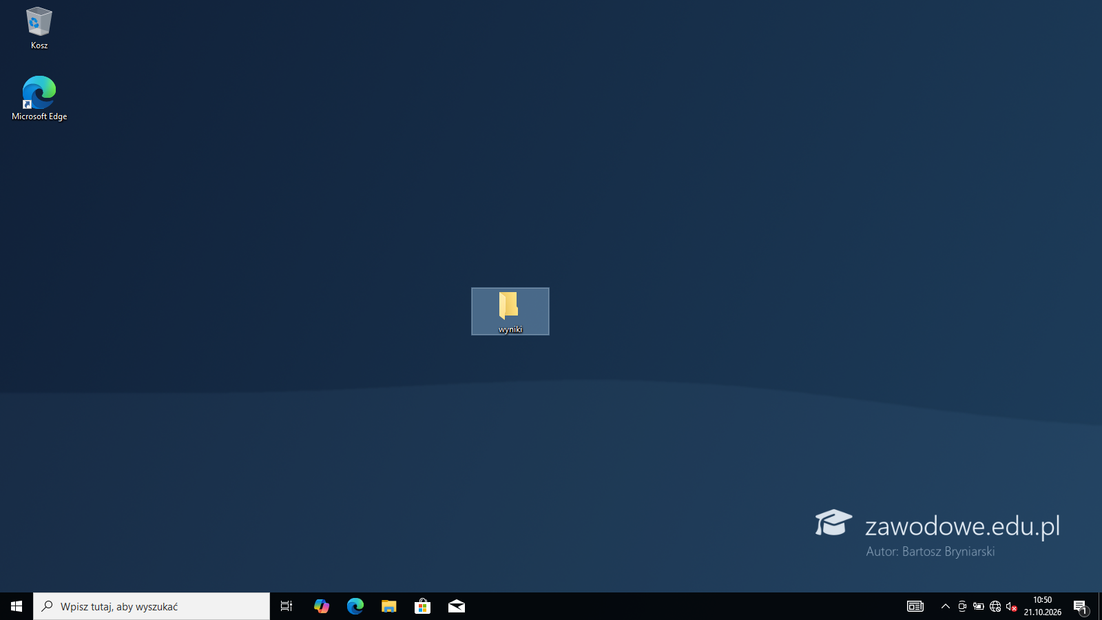
Task: Open Task View from the taskbar
Action: (287, 606)
